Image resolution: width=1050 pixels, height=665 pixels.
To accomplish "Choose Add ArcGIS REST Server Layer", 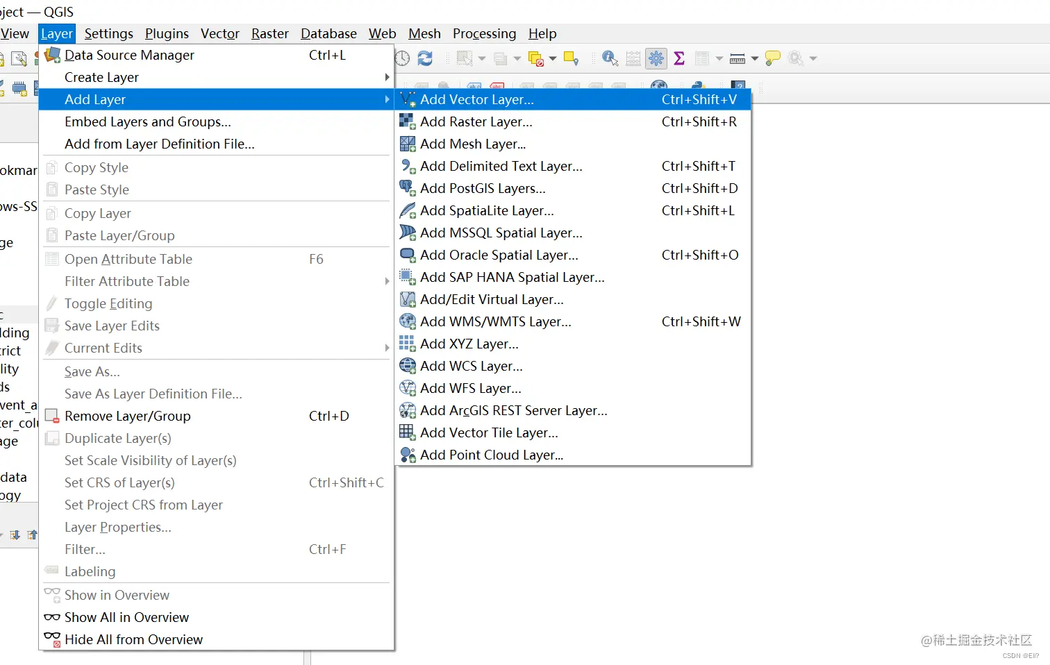I will (x=573, y=410).
